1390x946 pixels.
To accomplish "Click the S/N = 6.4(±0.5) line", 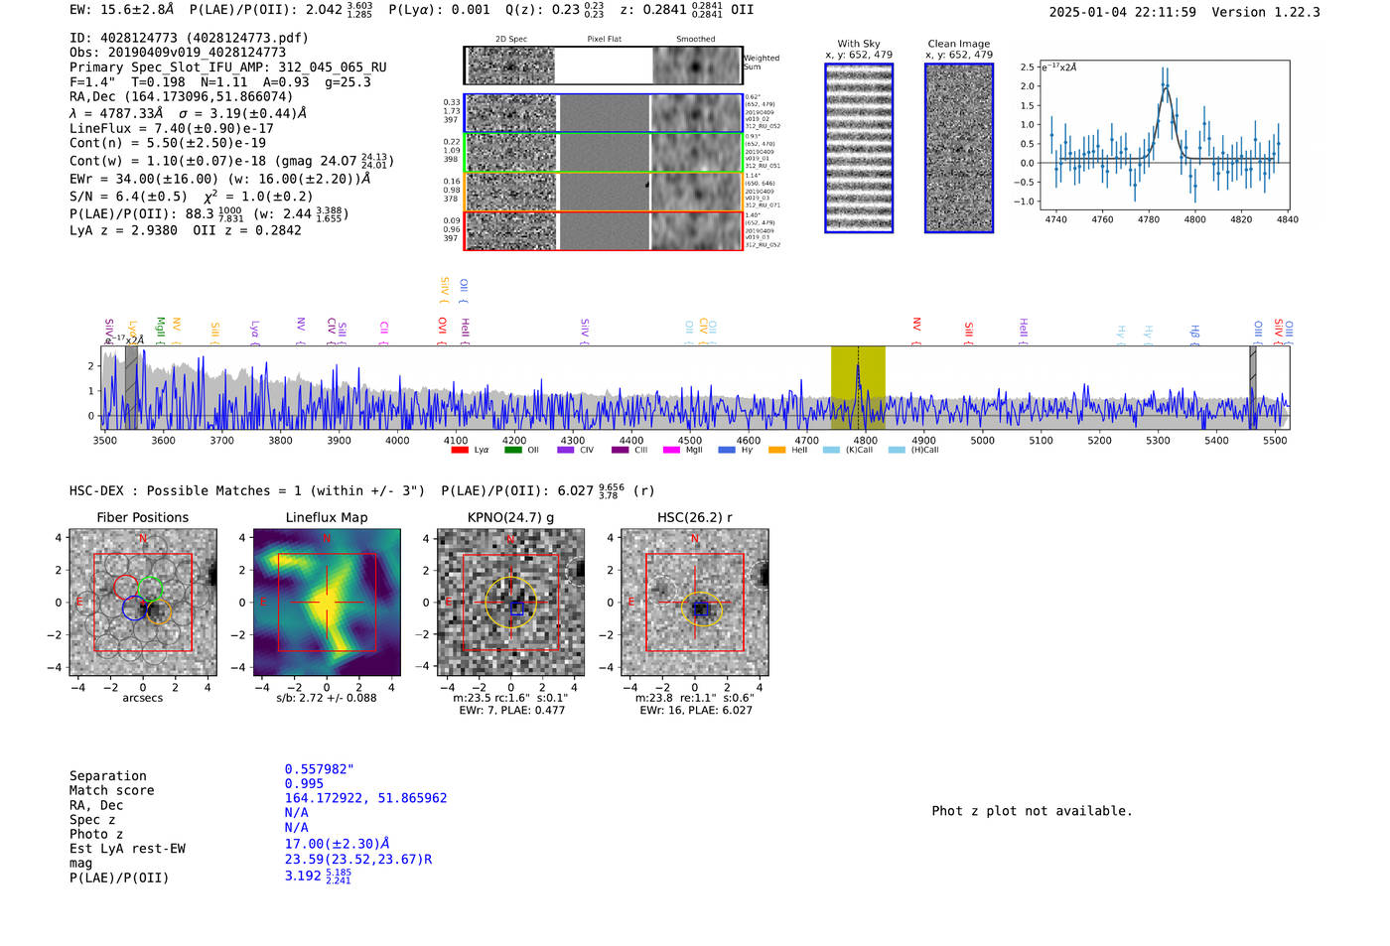I will click(128, 197).
